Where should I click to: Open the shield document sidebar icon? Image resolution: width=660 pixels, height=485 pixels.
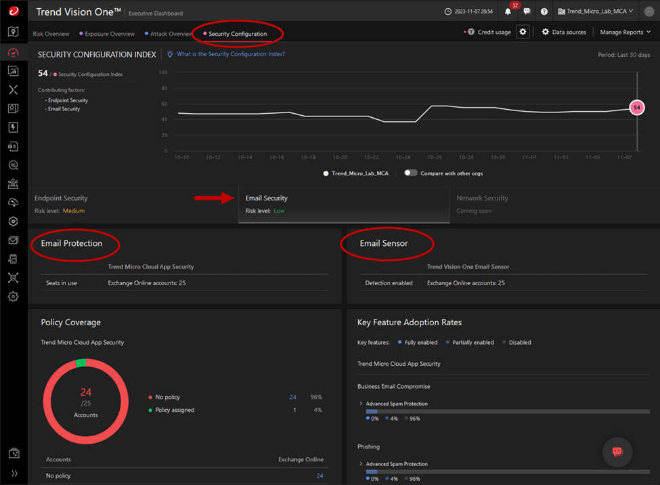click(x=14, y=108)
